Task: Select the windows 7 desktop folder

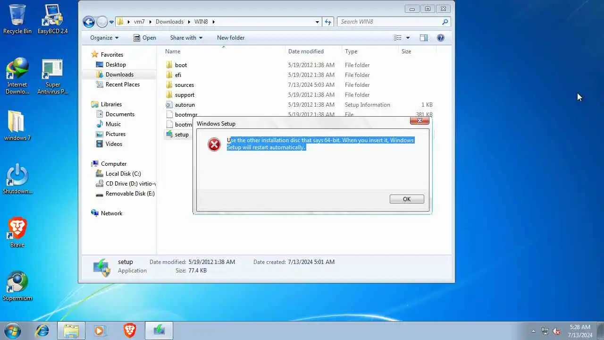Action: click(17, 126)
